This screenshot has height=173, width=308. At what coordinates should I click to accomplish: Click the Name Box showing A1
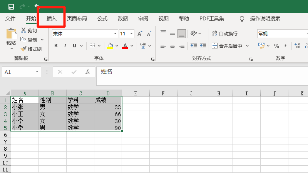pyautogui.click(x=18, y=72)
